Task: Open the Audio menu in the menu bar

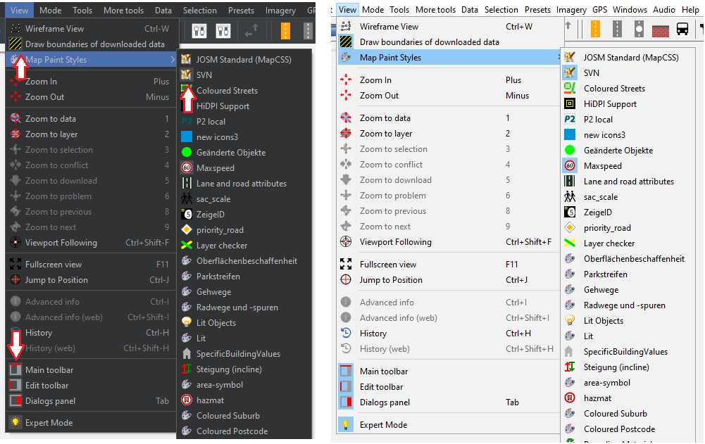Action: [663, 10]
